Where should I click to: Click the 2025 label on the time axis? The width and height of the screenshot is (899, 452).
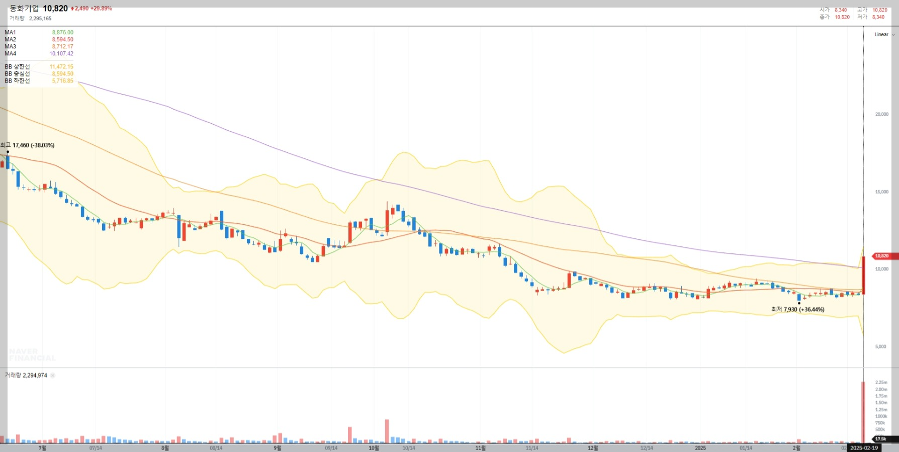tap(700, 448)
